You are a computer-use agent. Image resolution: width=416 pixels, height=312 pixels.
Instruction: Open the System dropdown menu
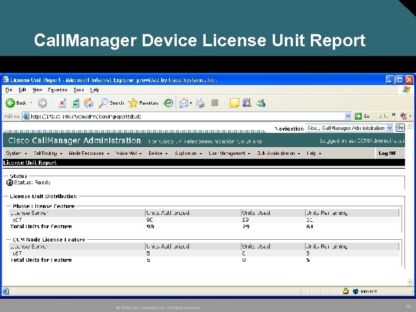click(16, 153)
